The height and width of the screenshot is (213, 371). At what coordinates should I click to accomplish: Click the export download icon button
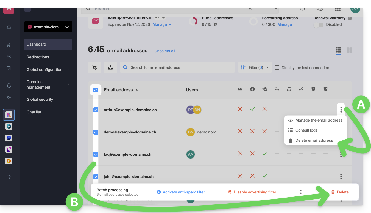click(x=110, y=67)
